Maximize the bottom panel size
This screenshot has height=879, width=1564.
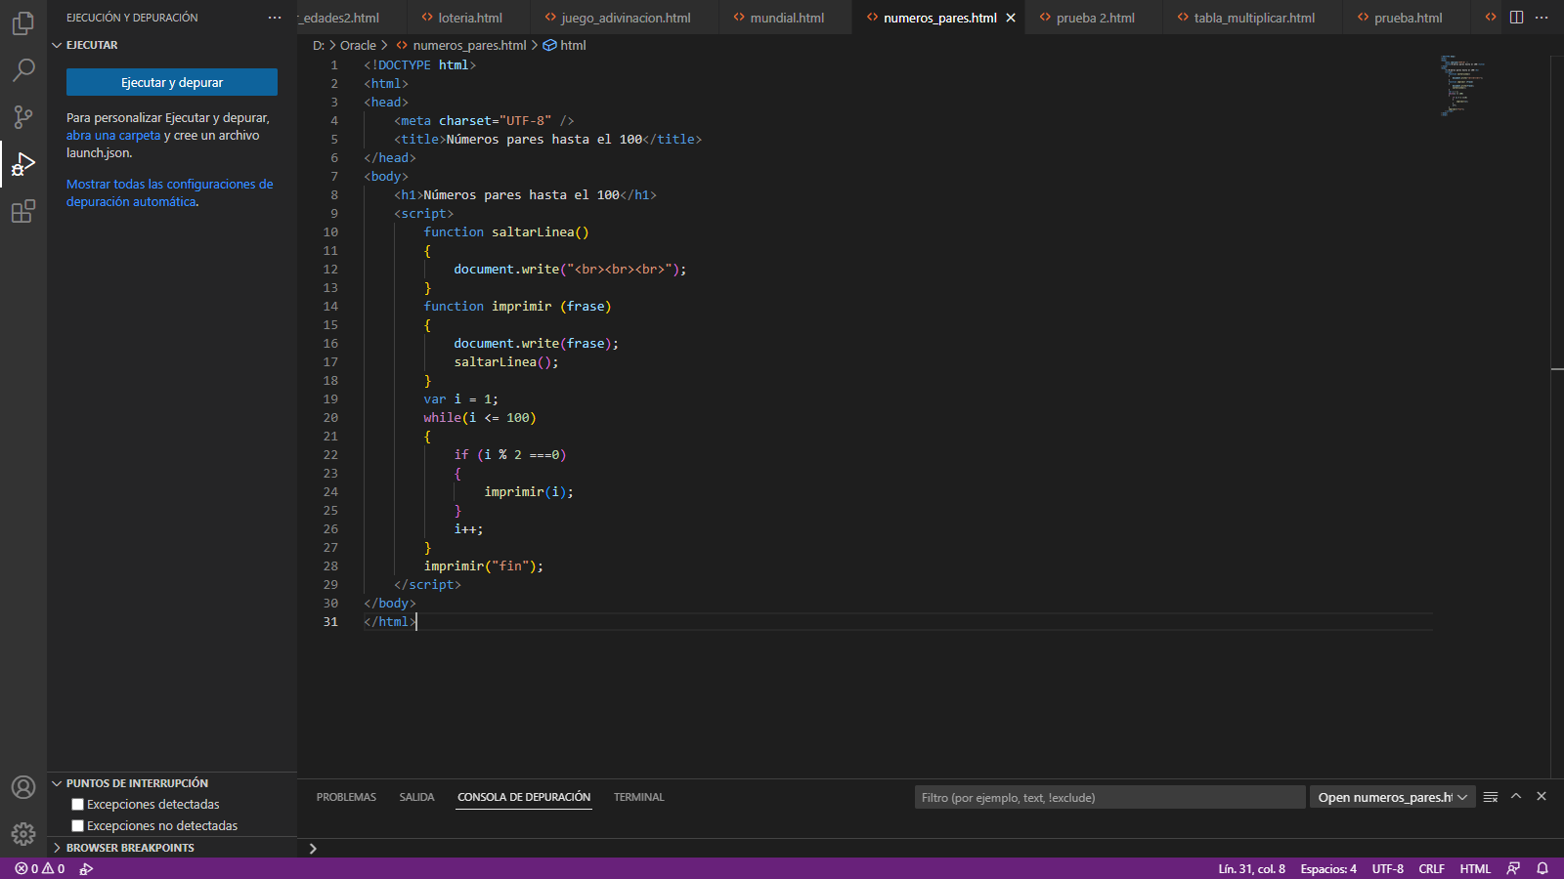[1516, 797]
